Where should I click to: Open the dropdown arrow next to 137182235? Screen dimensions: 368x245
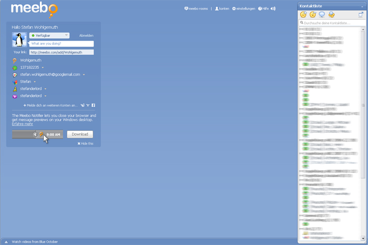click(x=43, y=68)
